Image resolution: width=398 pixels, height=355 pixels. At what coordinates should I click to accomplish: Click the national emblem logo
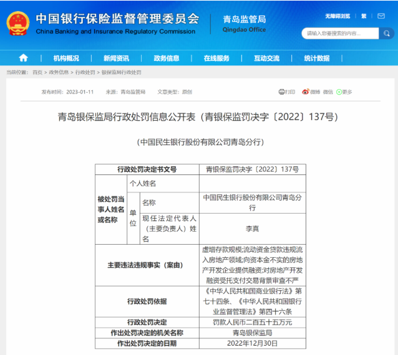17,24
